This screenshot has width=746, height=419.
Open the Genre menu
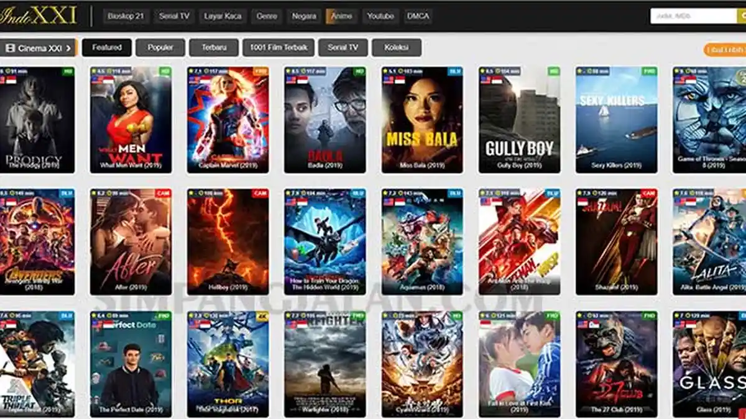click(x=267, y=16)
